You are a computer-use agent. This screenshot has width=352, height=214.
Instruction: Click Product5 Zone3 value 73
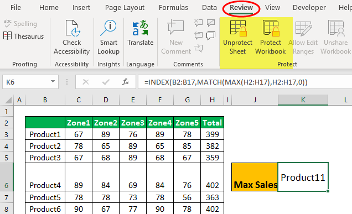click(133, 197)
